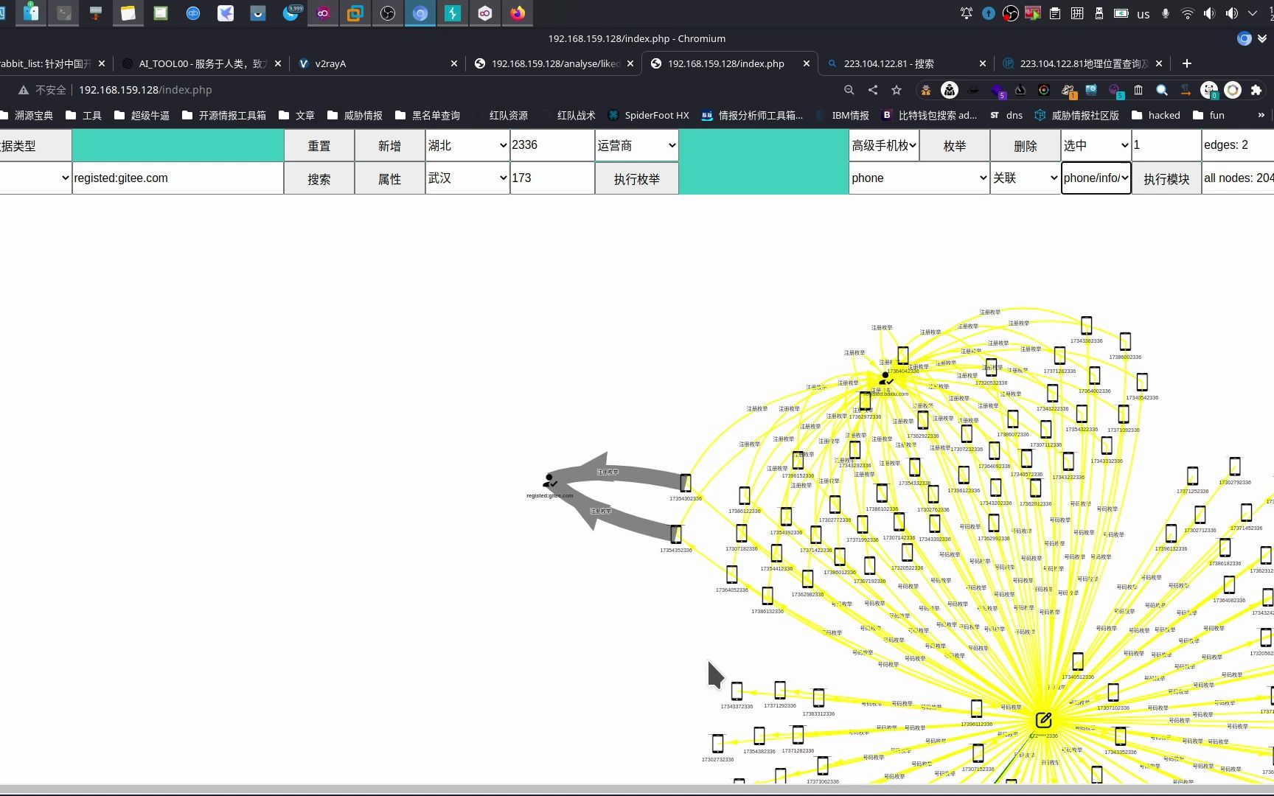
Task: Open the SpiderFoot HX bookmark
Action: [x=649, y=115]
